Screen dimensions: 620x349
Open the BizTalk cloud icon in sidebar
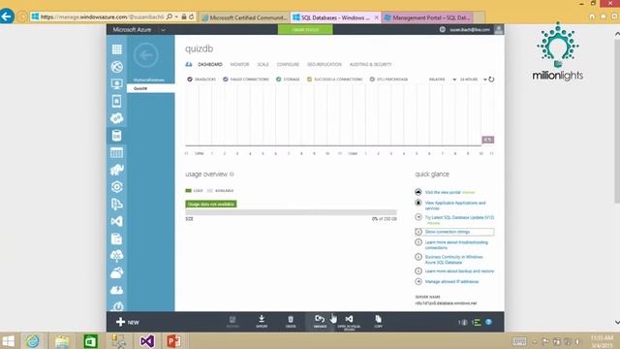click(116, 256)
